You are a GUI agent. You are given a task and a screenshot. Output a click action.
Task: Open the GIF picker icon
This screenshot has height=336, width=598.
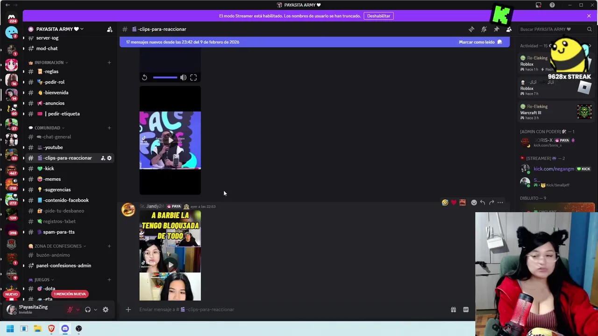[466, 309]
